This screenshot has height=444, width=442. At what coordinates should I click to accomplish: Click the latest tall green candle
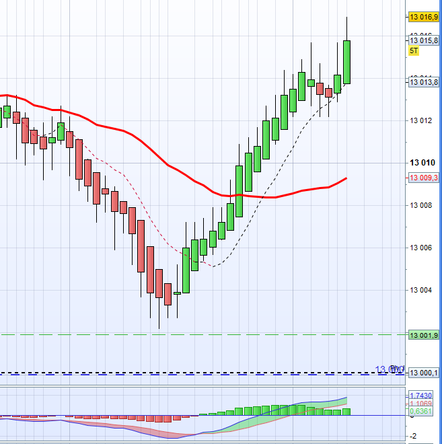tap(346, 62)
